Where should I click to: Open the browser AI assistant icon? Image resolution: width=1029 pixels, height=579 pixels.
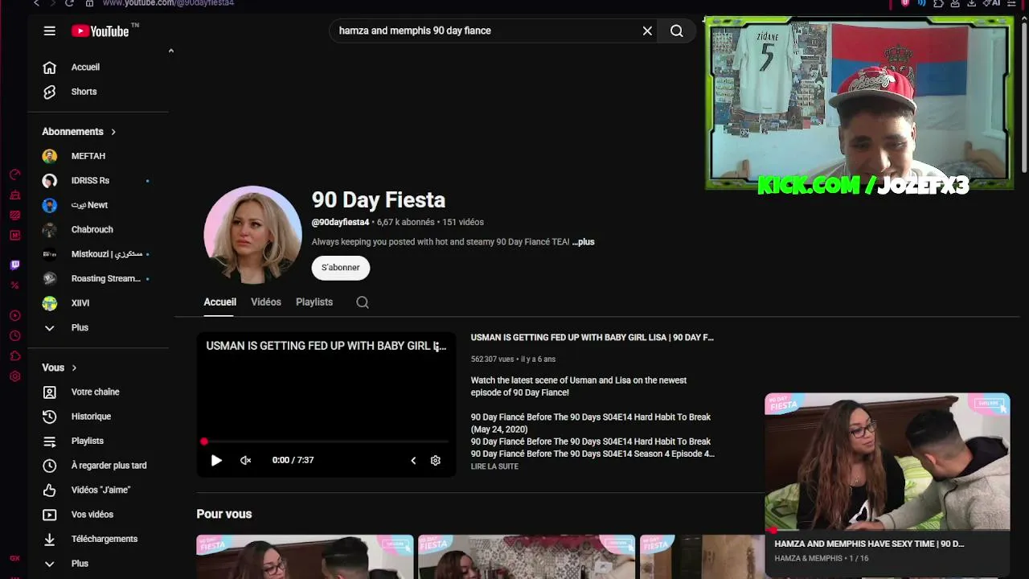click(x=991, y=3)
